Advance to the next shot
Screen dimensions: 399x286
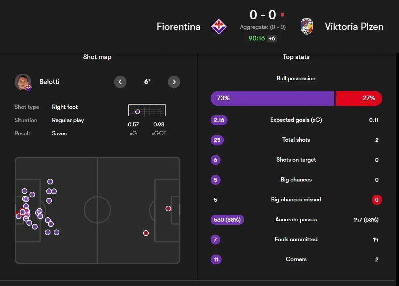174,82
